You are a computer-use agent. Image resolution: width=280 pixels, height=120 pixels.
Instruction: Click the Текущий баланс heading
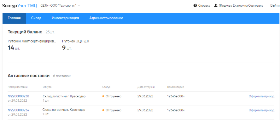[25, 32]
